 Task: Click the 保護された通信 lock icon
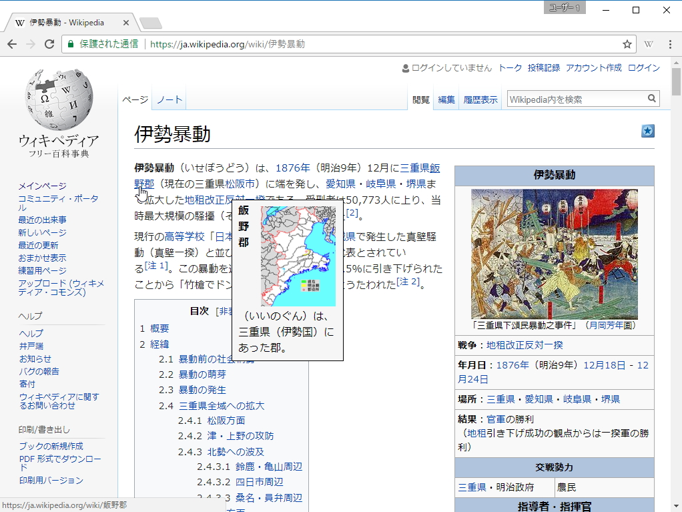(x=71, y=43)
